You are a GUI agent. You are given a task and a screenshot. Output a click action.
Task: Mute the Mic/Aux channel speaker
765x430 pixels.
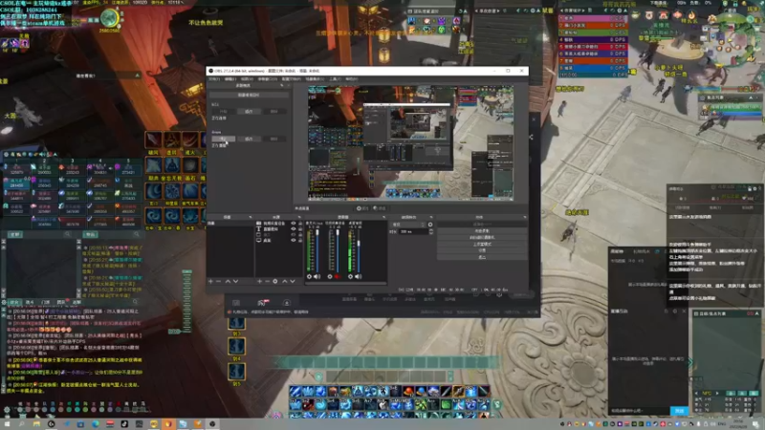317,276
